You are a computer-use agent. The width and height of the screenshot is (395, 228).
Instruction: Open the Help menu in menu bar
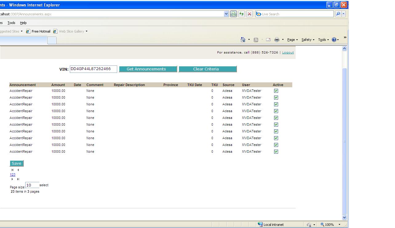[x=23, y=23]
